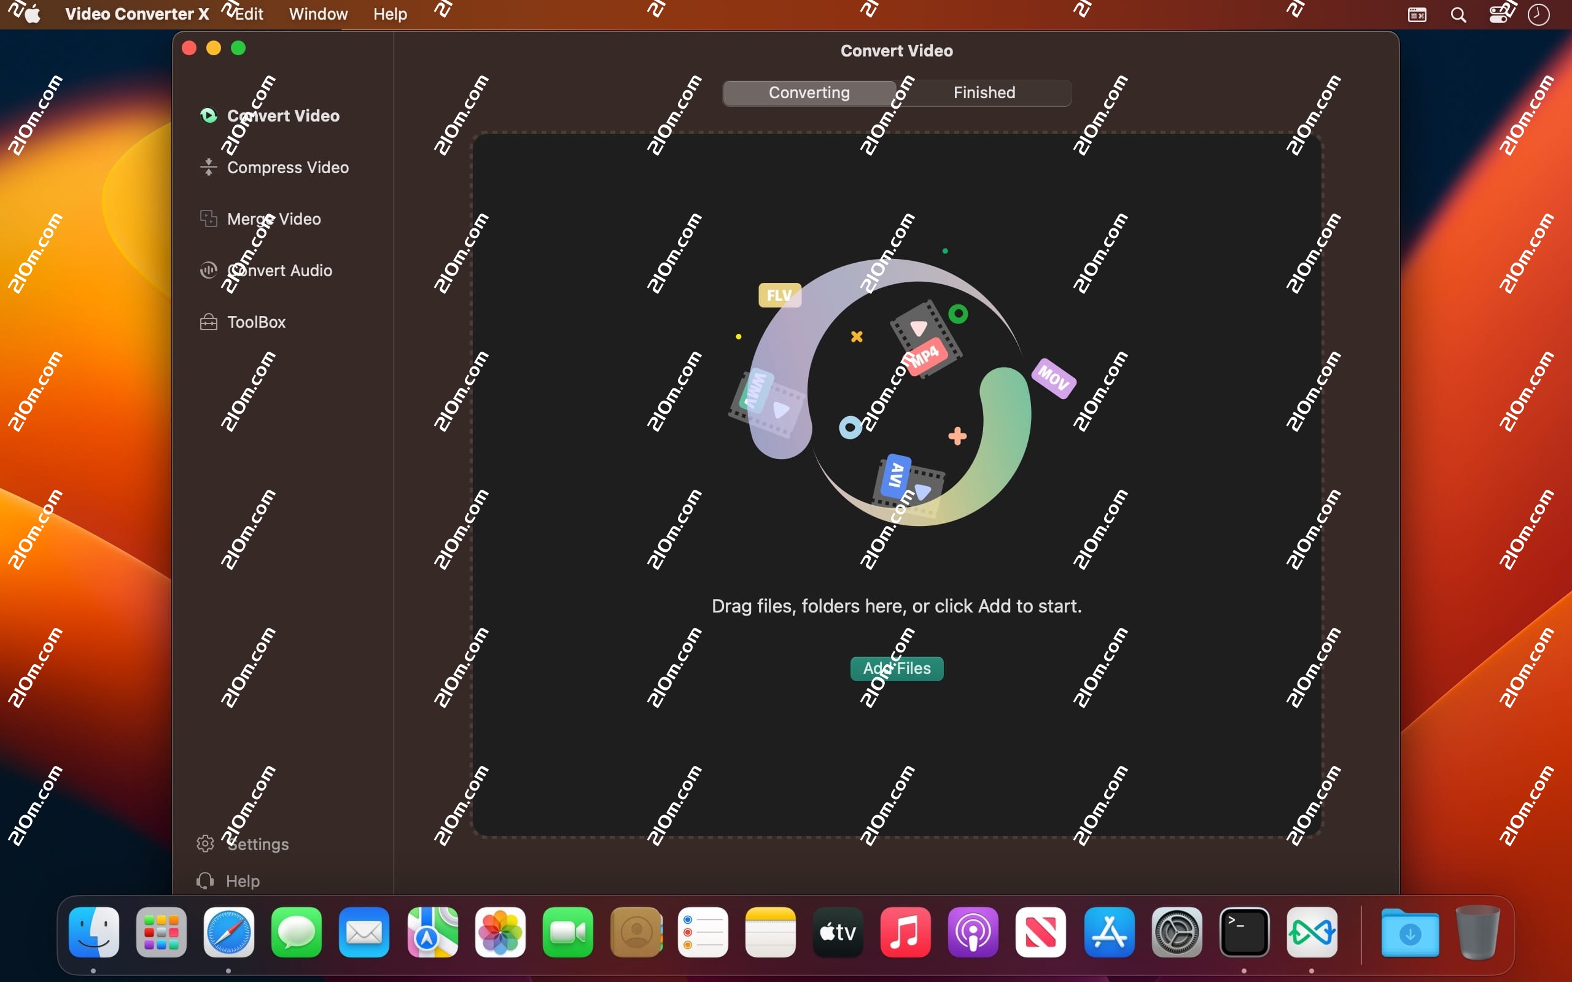The image size is (1572, 982).
Task: Open the Help menu in menu bar
Action: pyautogui.click(x=389, y=14)
